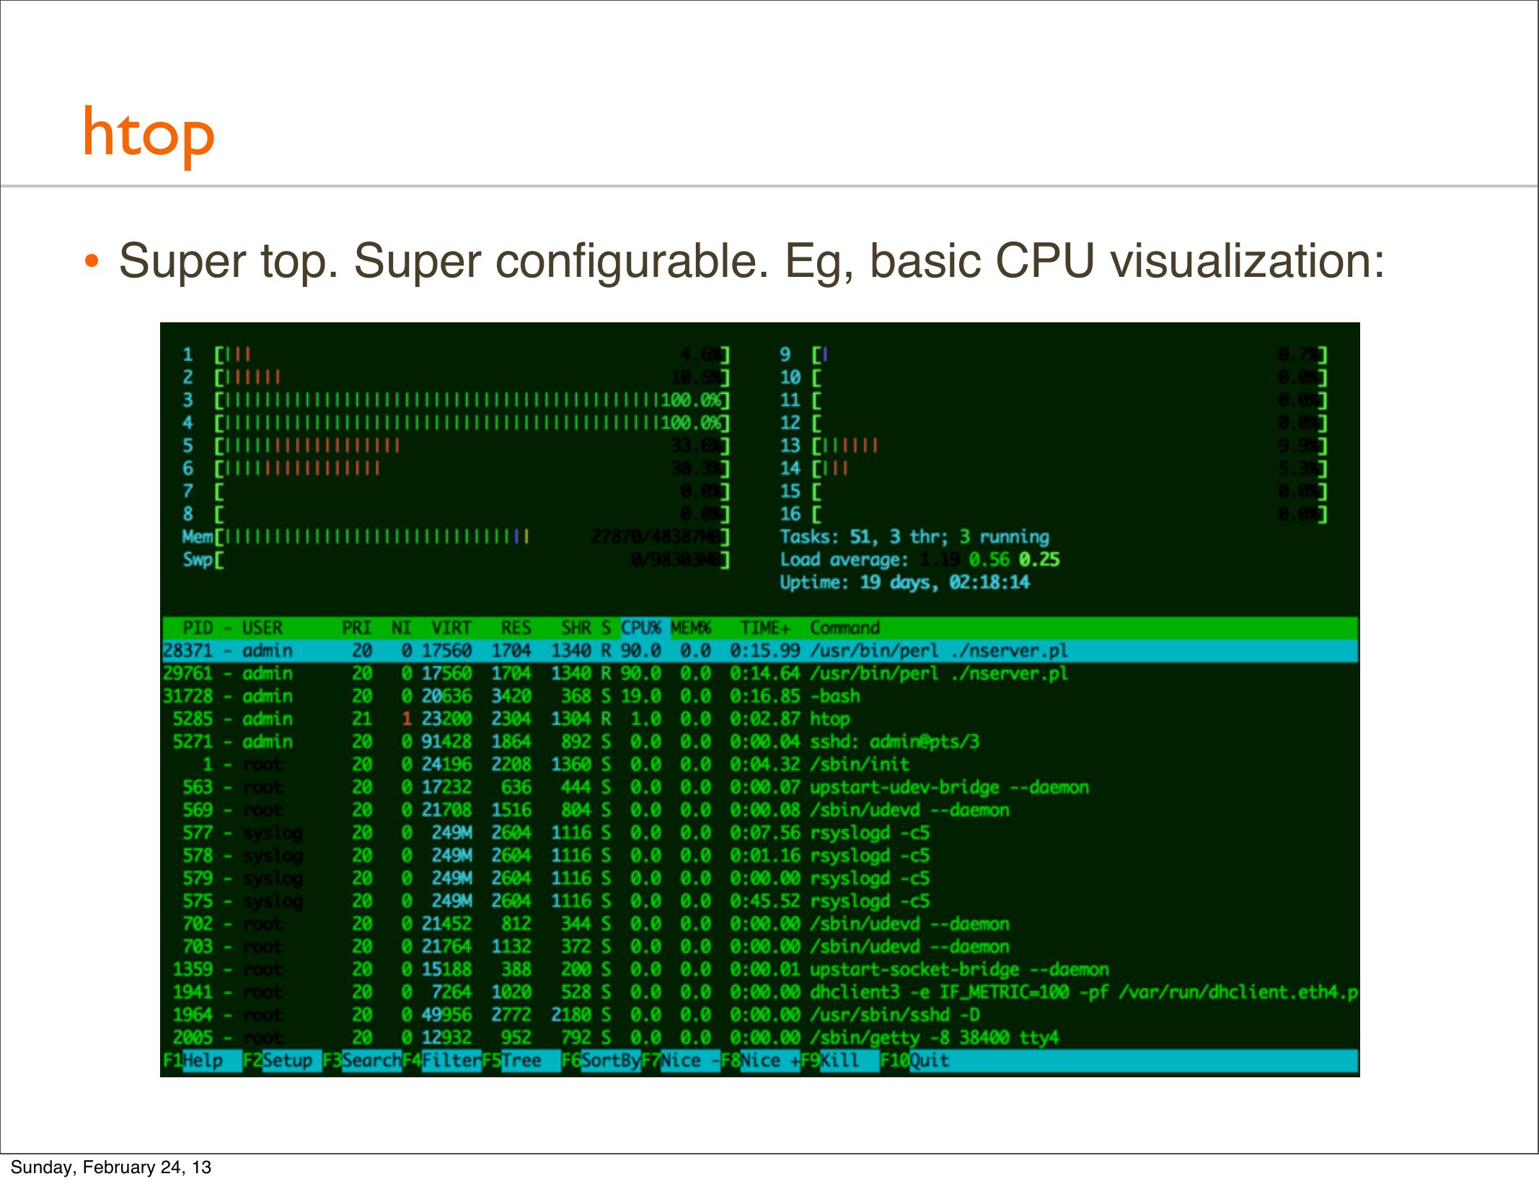Sort by the CPU% column header
1539x1184 pixels.
point(640,628)
